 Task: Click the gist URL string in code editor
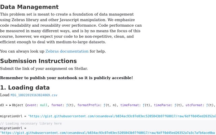107,133
